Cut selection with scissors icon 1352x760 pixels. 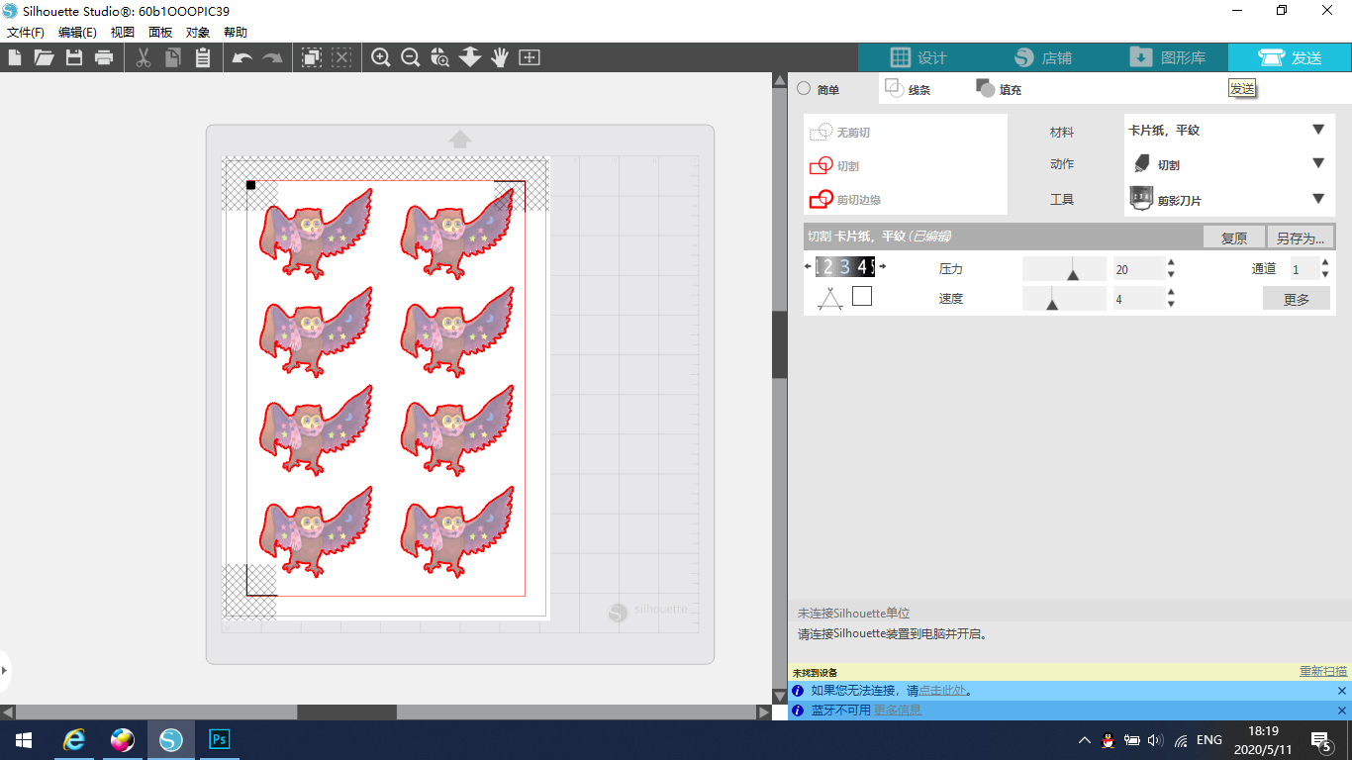[144, 57]
